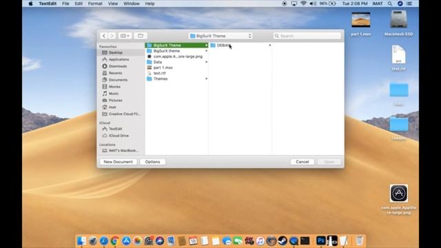Click the AirPlay display icon

pyautogui.click(x=294, y=3)
